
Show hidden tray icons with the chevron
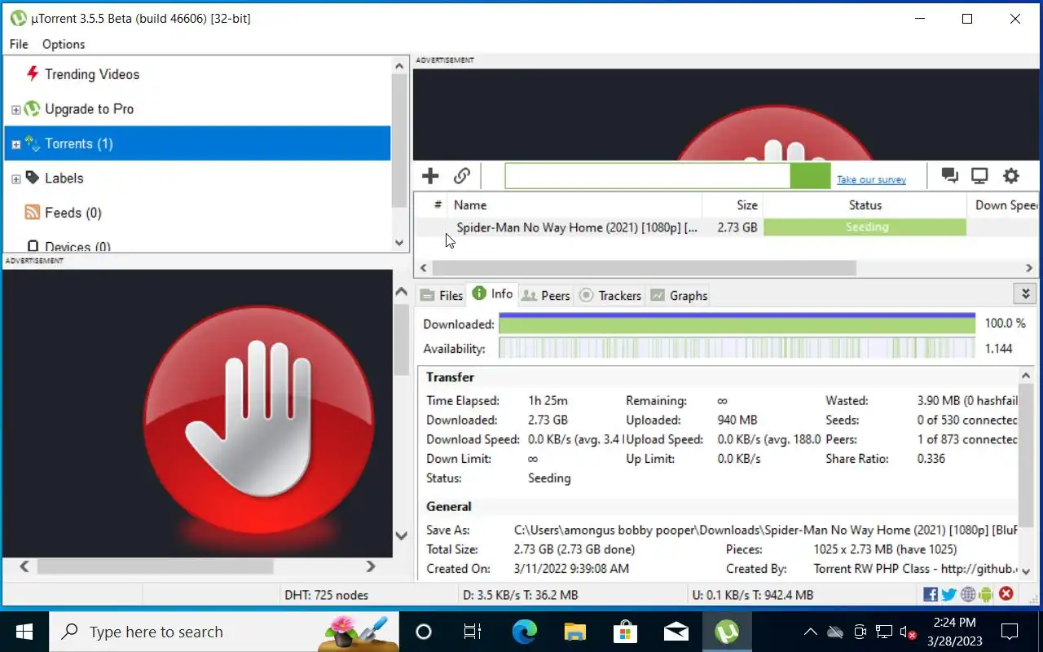(x=810, y=632)
